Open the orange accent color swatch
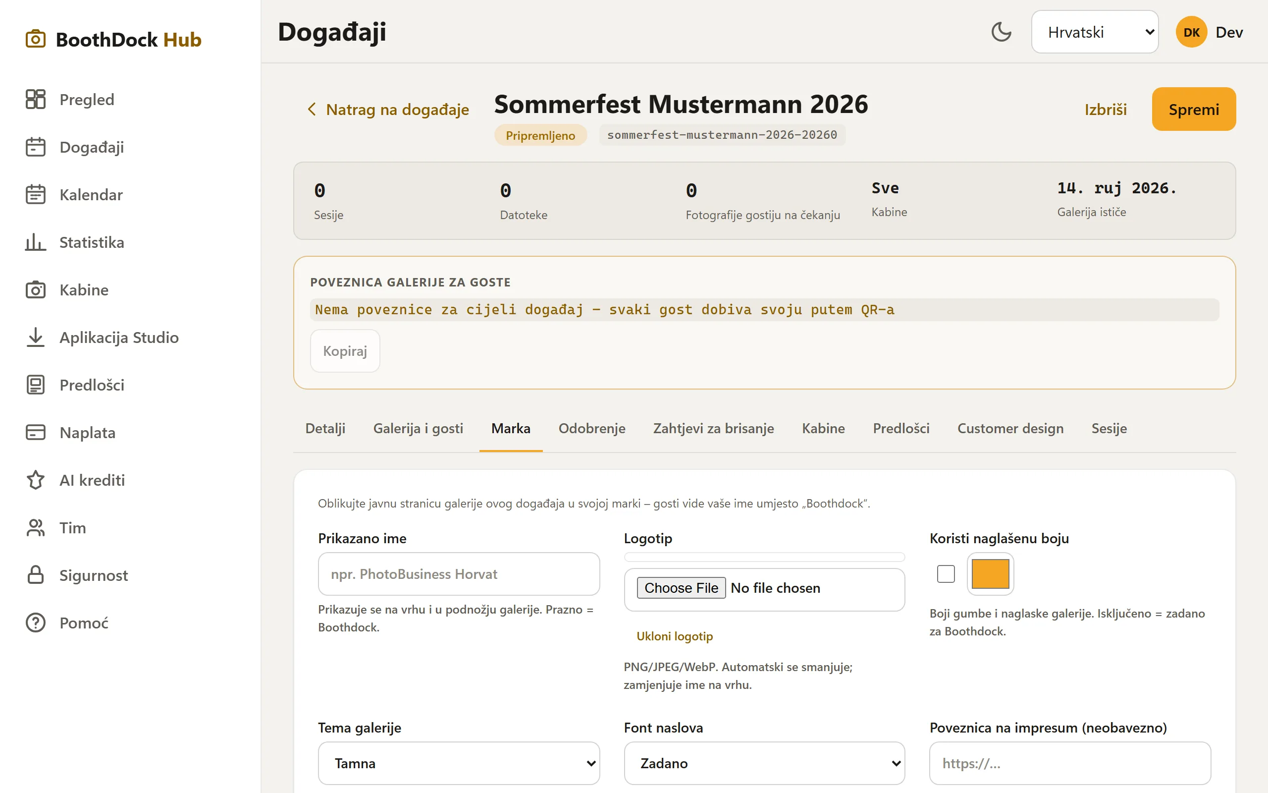This screenshot has height=793, width=1268. tap(990, 574)
